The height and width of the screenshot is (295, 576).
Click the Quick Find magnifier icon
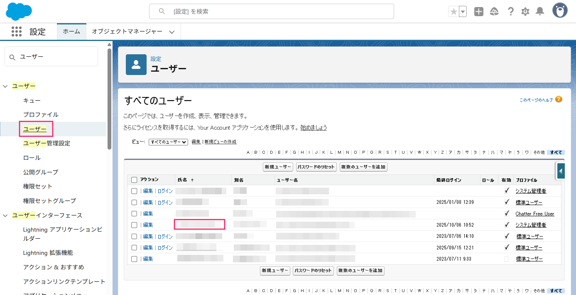click(12, 57)
